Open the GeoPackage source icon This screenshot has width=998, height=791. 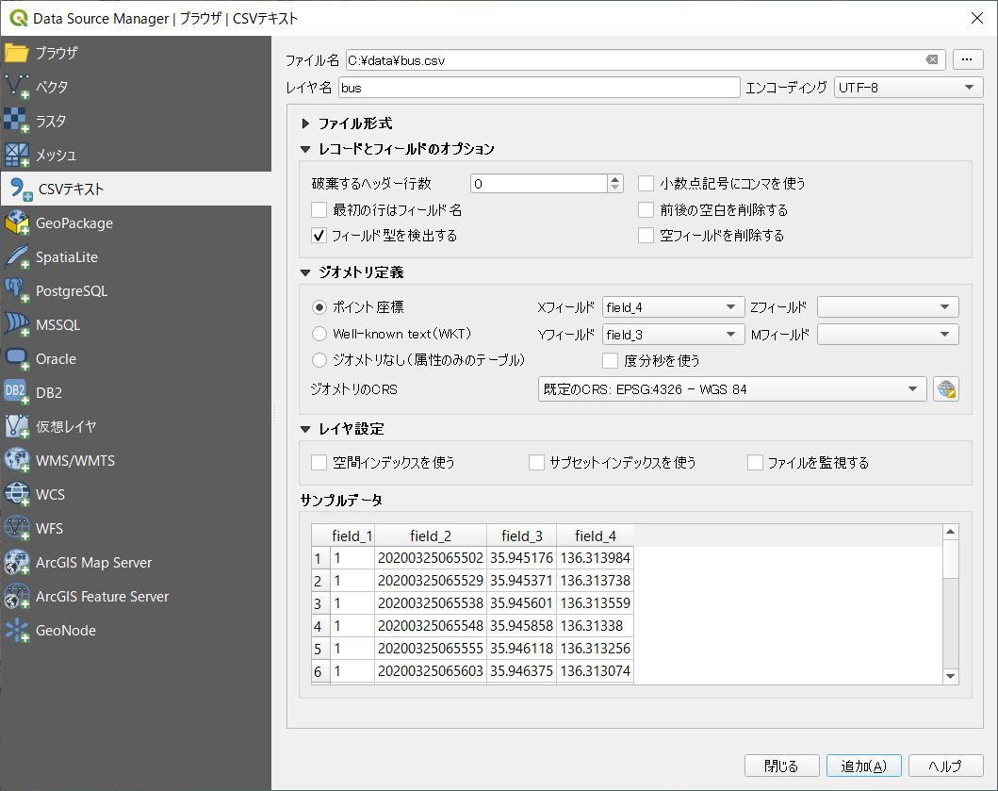point(17,222)
